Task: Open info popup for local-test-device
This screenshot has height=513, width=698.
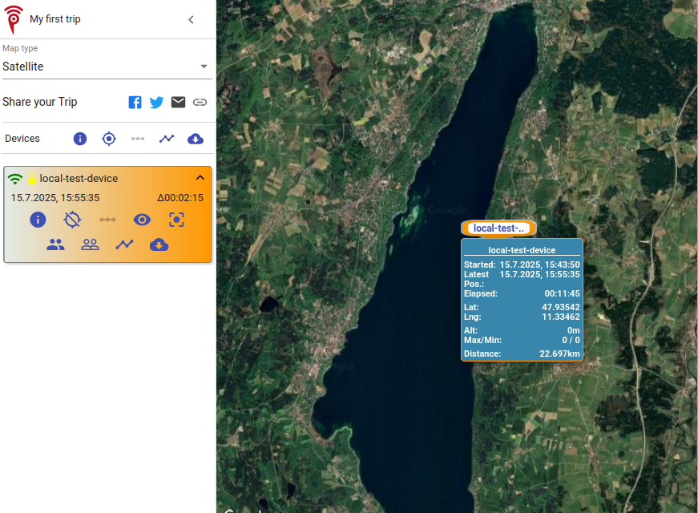Action: pyautogui.click(x=38, y=220)
